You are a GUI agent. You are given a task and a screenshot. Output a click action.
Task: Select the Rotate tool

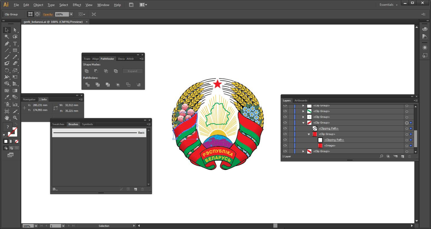point(7,70)
